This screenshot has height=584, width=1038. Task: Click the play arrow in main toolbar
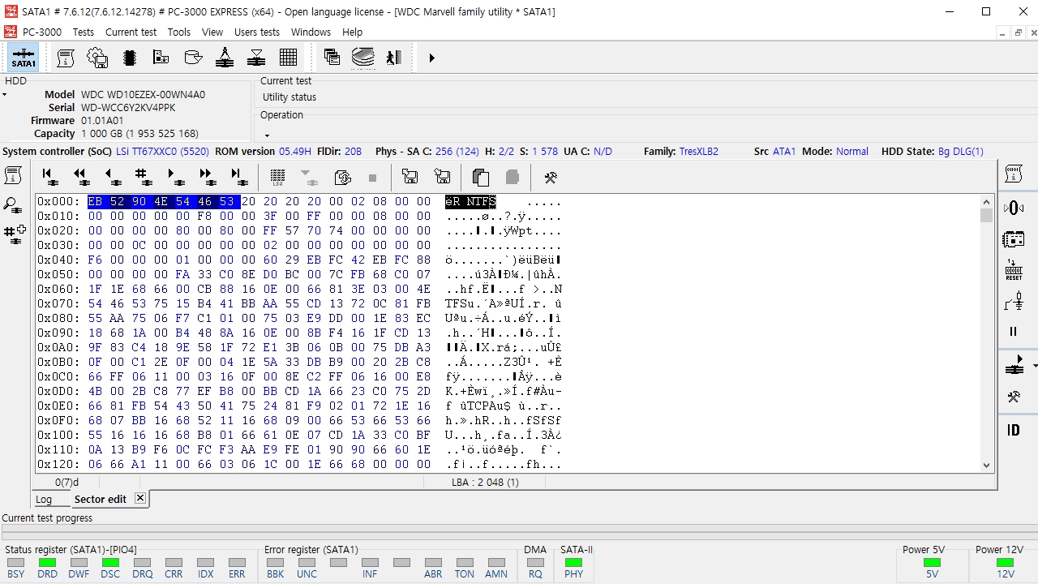pos(431,58)
